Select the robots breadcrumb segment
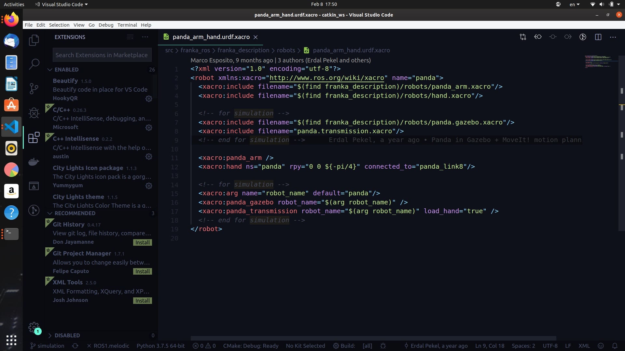 286,50
